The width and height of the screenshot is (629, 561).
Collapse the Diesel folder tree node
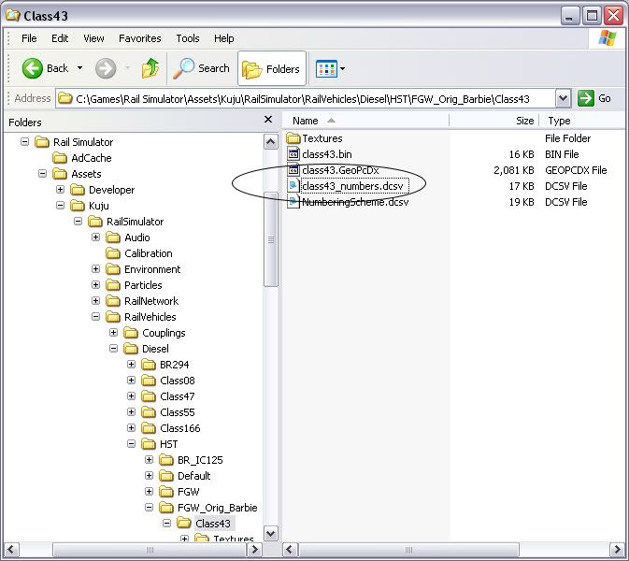pyautogui.click(x=113, y=349)
